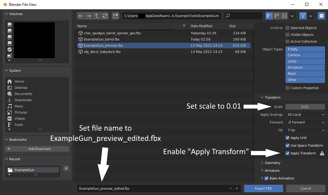Open the Music system folder
Screen dimensions: 328x195
click(19, 106)
